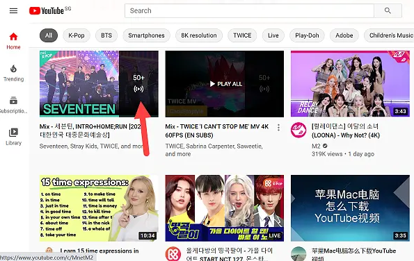This screenshot has width=414, height=261.
Task: Open the 15 time expressions video thumbnail
Action: coord(99,208)
